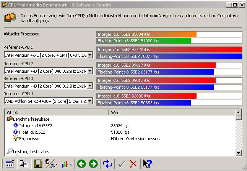
Task: Click the context help cursor icon
Action: pos(148,164)
